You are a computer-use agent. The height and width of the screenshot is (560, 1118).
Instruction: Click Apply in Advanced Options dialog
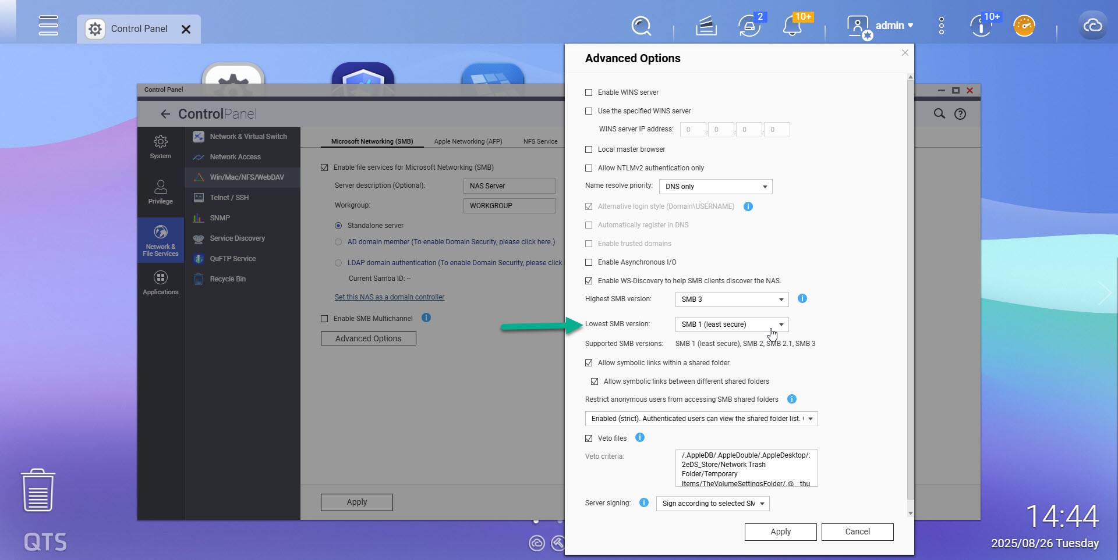point(781,532)
